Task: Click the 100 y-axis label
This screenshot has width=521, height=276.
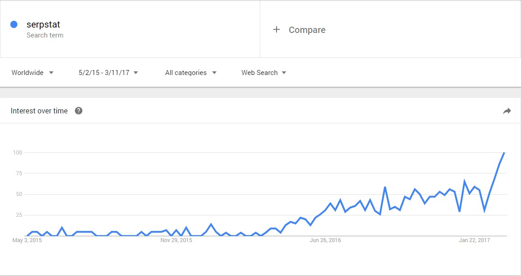Action: point(17,152)
